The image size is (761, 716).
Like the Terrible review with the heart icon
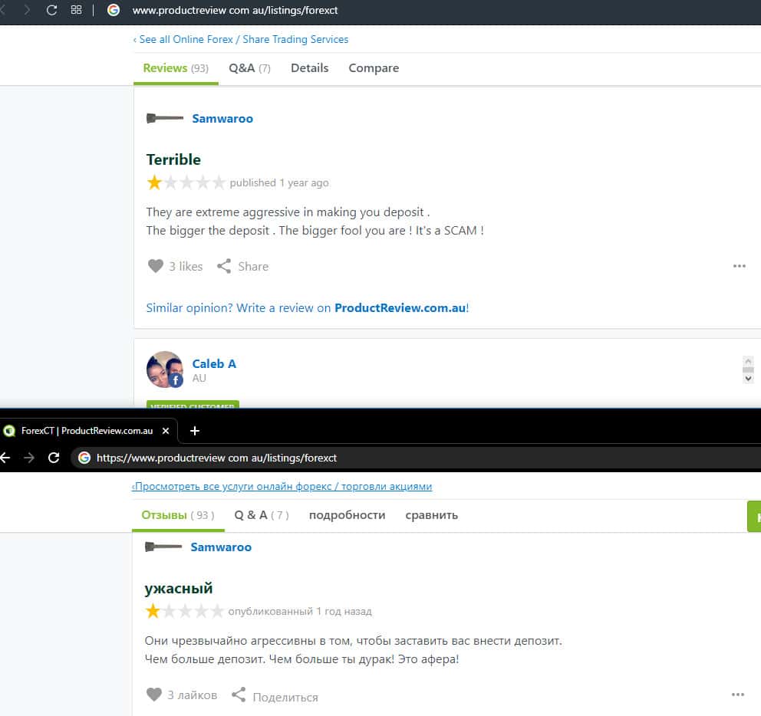click(x=155, y=266)
